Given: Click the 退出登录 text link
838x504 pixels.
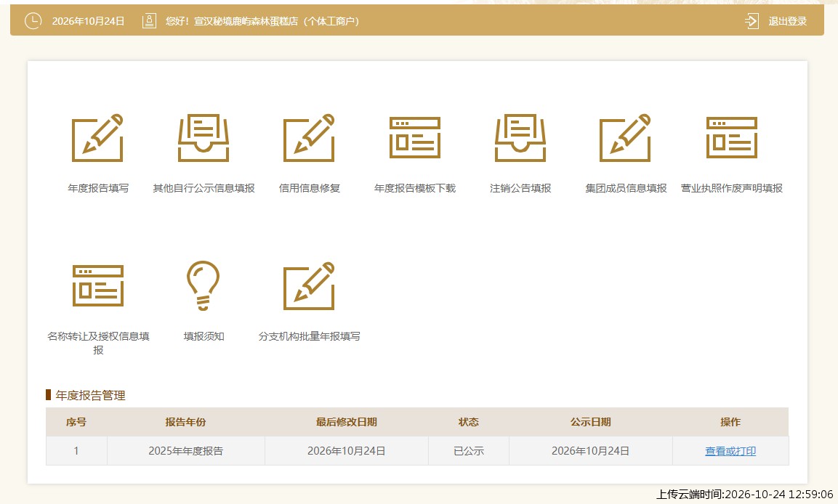Looking at the screenshot, I should 787,21.
